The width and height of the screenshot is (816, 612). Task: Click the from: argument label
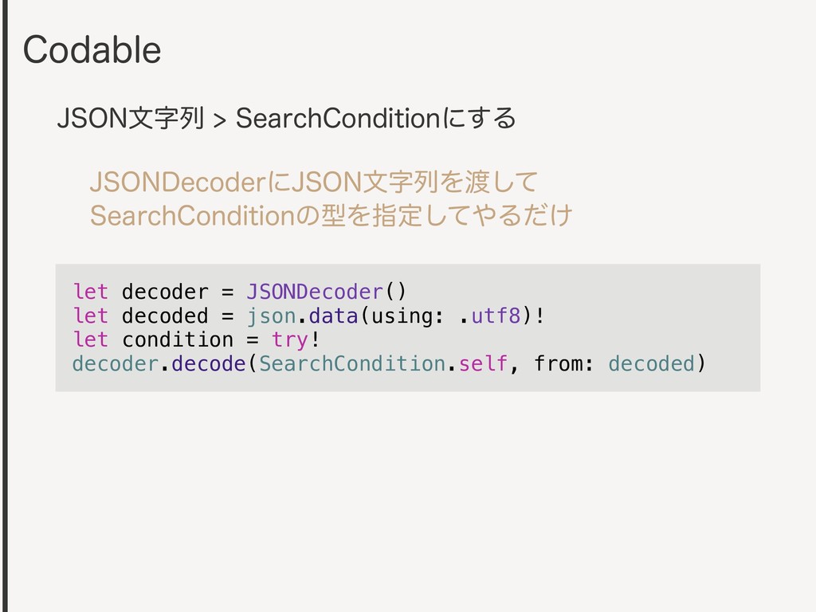(x=563, y=363)
